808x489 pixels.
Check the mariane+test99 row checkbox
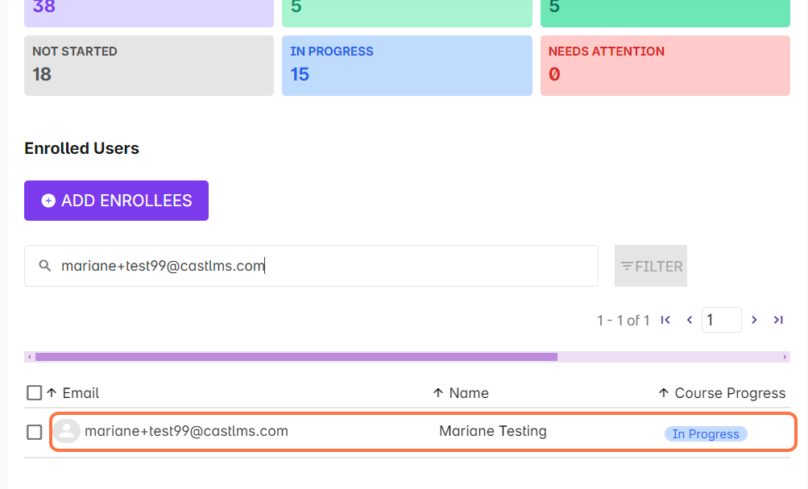34,433
